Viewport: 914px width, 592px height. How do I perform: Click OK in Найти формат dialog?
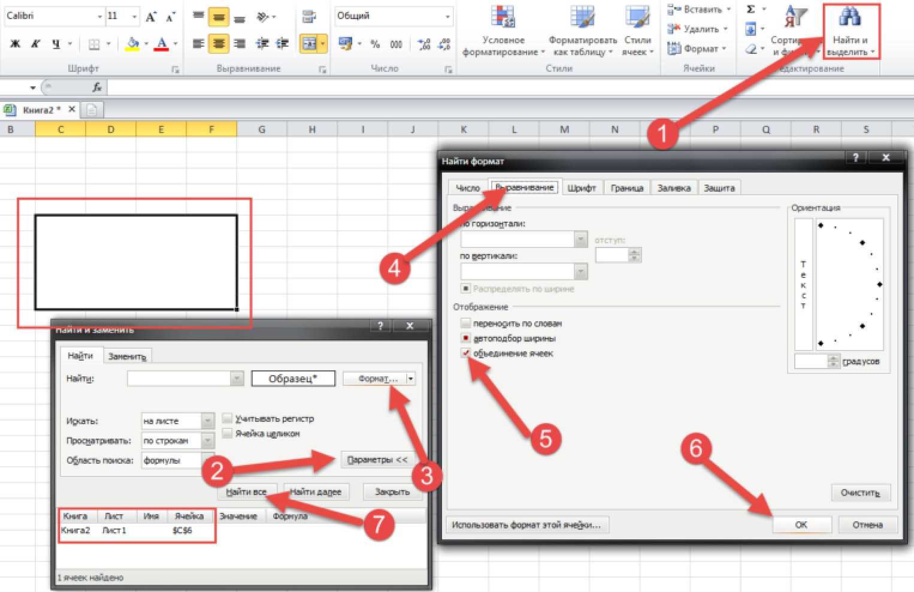pos(801,524)
